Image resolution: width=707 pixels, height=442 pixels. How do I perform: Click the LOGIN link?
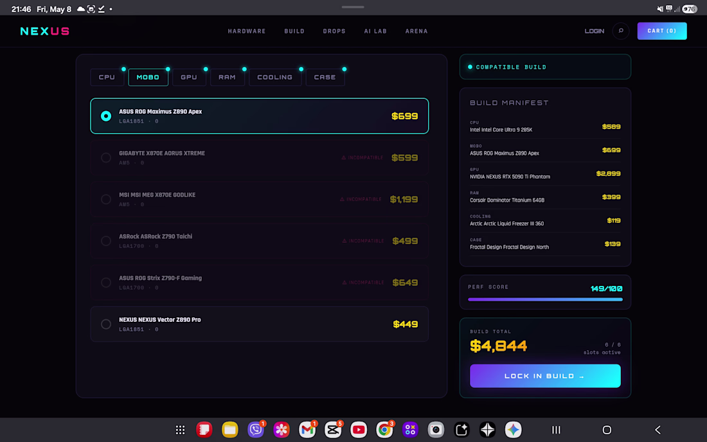click(595, 31)
